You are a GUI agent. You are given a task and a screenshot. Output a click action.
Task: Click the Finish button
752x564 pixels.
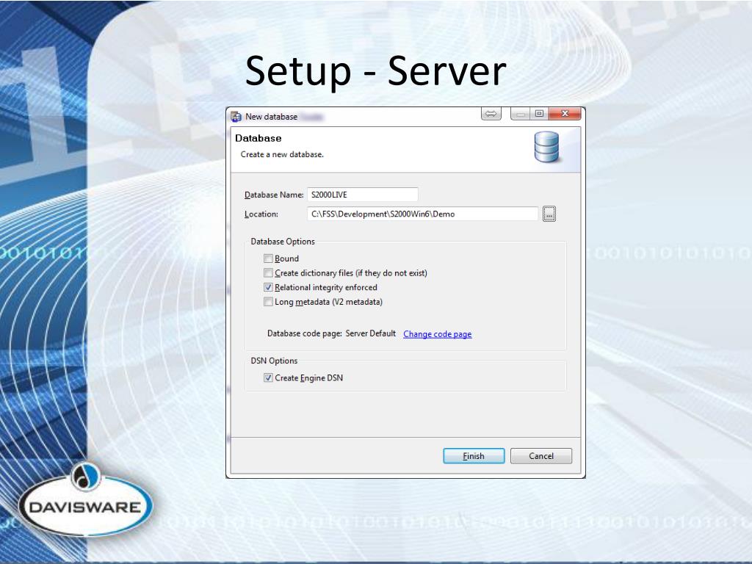[474, 456]
